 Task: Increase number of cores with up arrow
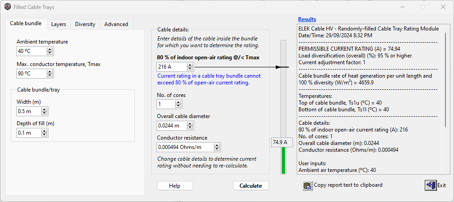pyautogui.click(x=178, y=102)
